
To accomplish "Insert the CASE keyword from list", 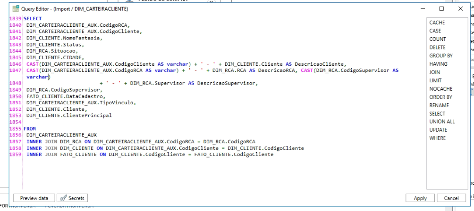I will click(x=435, y=31).
